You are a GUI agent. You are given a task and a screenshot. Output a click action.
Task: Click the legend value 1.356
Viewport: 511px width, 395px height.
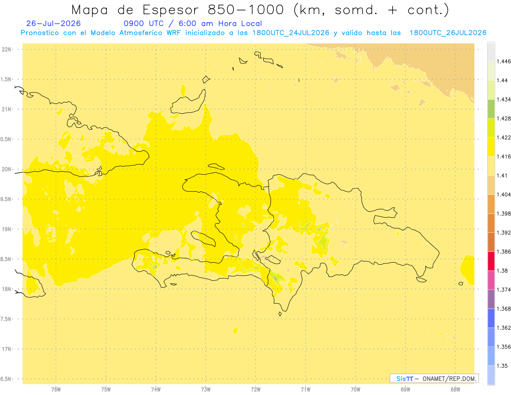[504, 347]
